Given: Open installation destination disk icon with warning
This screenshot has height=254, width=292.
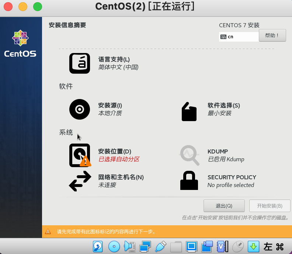Looking at the screenshot, I should [80, 155].
